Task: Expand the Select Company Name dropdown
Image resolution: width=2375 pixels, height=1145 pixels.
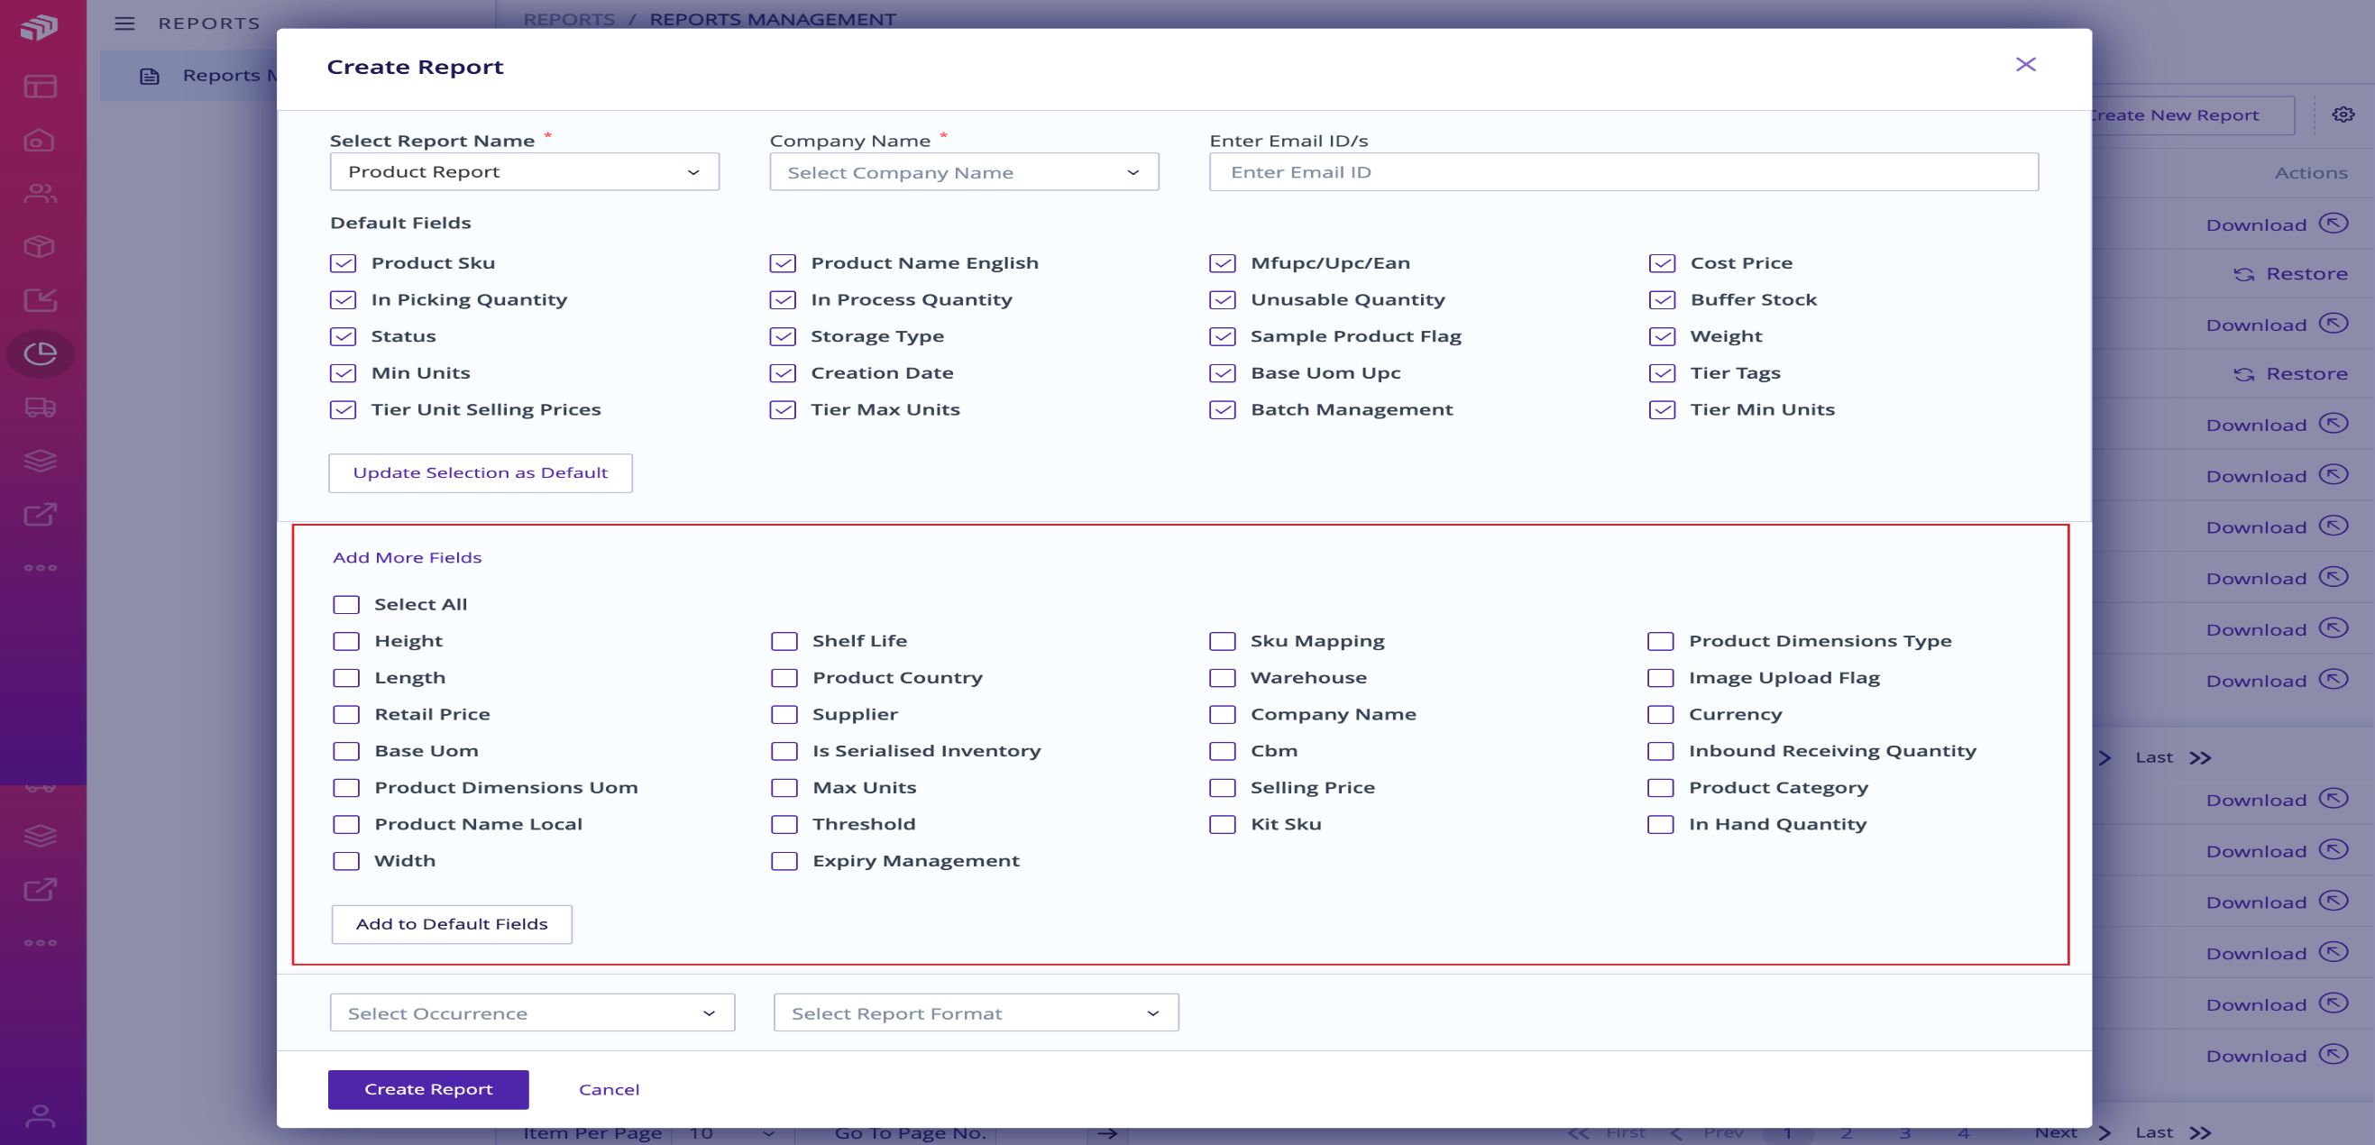Action: click(965, 172)
